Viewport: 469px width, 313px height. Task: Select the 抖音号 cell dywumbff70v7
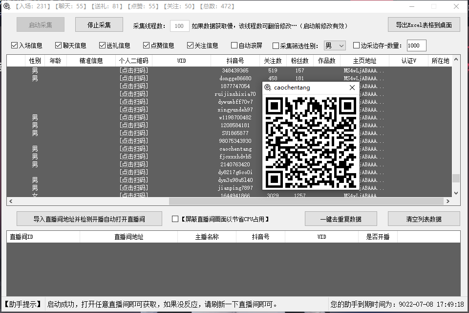(x=235, y=102)
